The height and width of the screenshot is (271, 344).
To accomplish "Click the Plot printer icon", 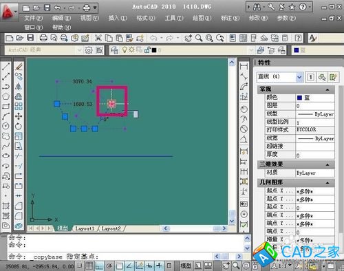I will (43, 38).
